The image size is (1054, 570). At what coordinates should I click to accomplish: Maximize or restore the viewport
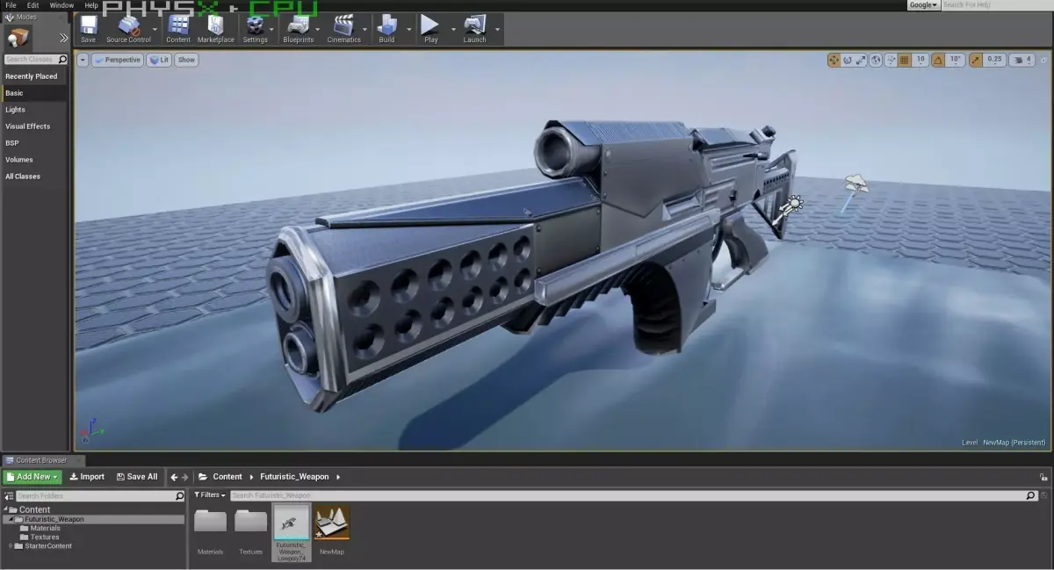(1043, 60)
